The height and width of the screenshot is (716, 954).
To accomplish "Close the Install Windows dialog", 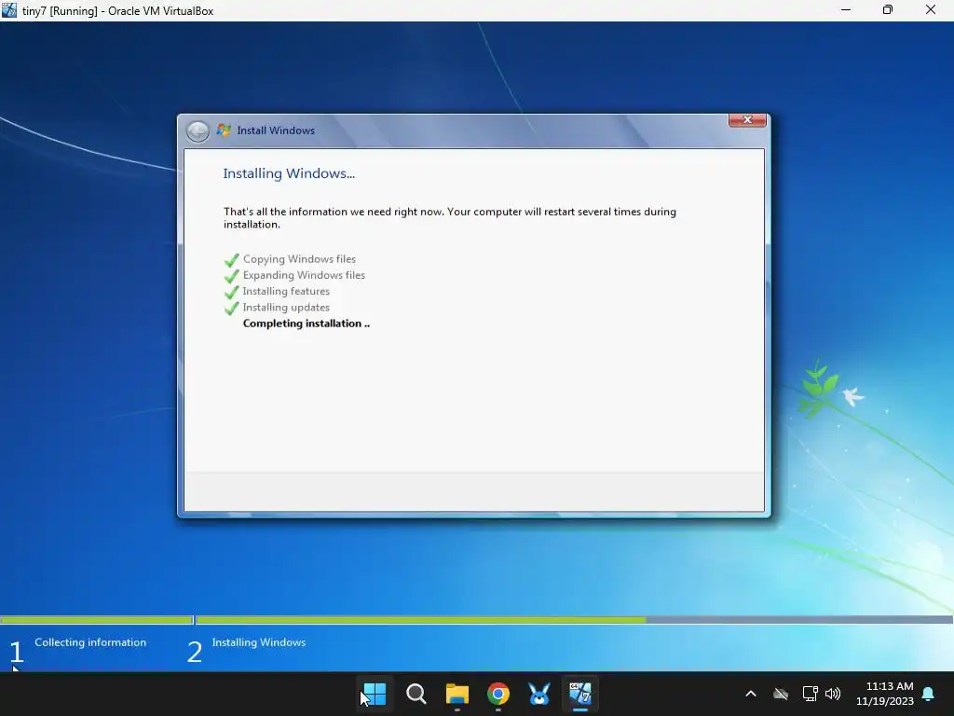I will tap(747, 120).
